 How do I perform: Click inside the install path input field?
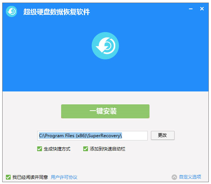click(x=92, y=136)
